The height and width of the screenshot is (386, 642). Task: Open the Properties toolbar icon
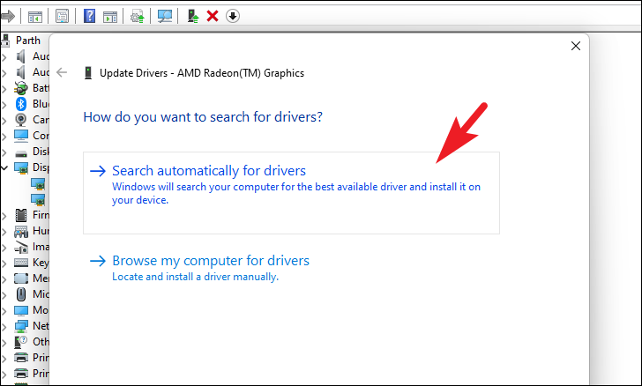click(x=63, y=17)
